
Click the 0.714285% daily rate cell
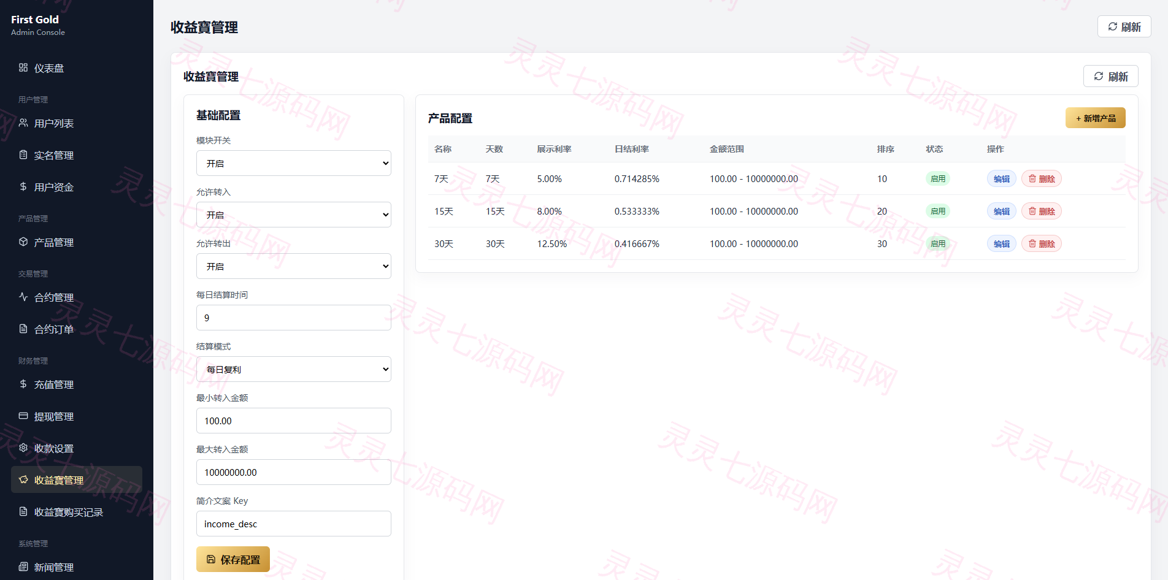(637, 179)
